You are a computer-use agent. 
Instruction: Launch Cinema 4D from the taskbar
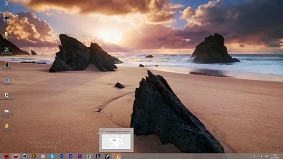[25, 156]
